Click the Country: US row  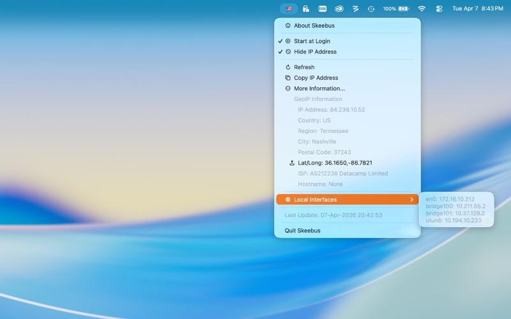click(347, 121)
